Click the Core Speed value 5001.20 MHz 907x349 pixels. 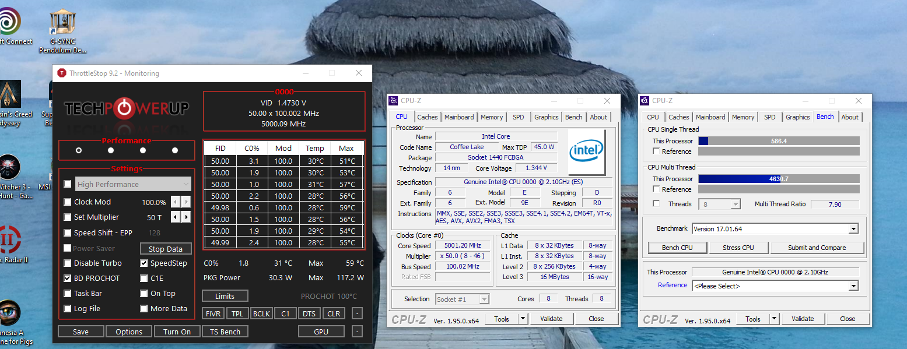462,246
